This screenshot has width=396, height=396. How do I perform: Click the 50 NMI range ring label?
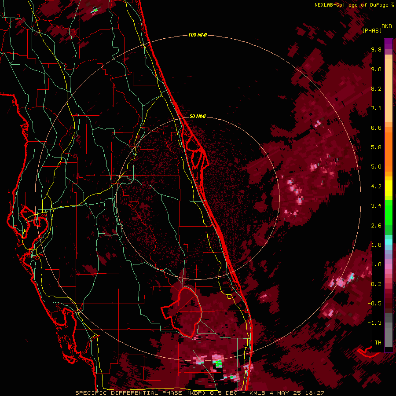pyautogui.click(x=198, y=116)
